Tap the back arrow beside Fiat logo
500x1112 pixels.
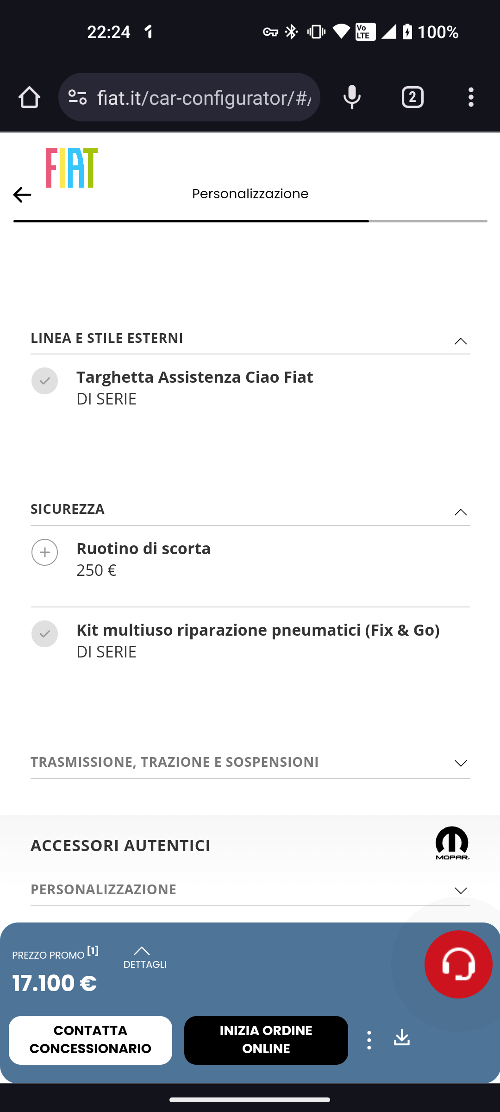click(22, 195)
